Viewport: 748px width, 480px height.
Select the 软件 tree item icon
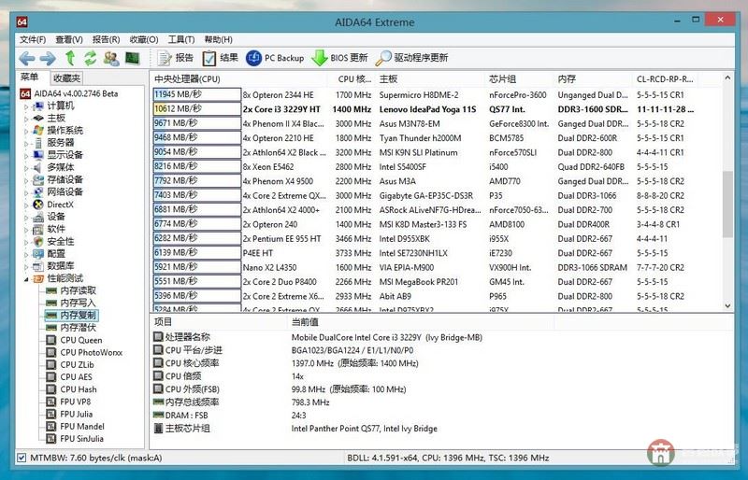coord(38,230)
